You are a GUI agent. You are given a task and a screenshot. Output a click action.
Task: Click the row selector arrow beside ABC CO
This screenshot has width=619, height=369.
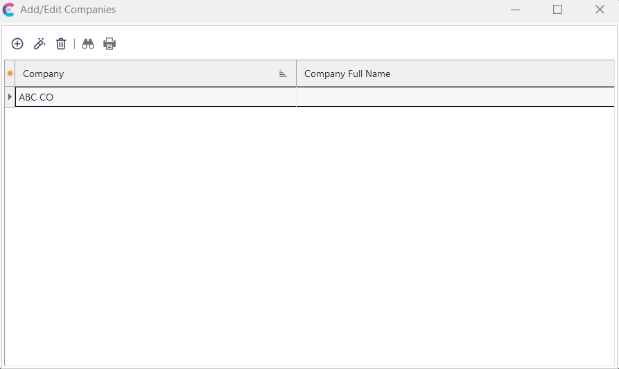[x=10, y=97]
